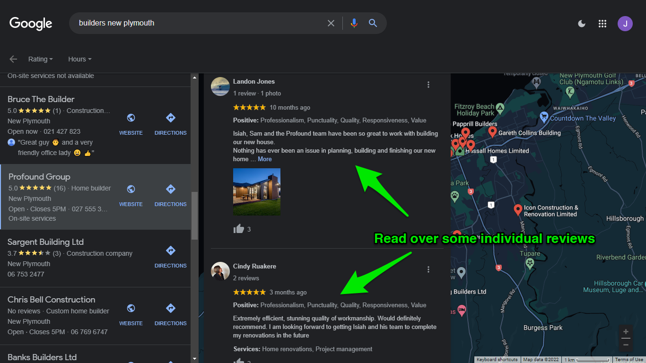Viewport: 646px width, 363px height.
Task: Click the results list scrollbar thumb
Action: [x=194, y=216]
